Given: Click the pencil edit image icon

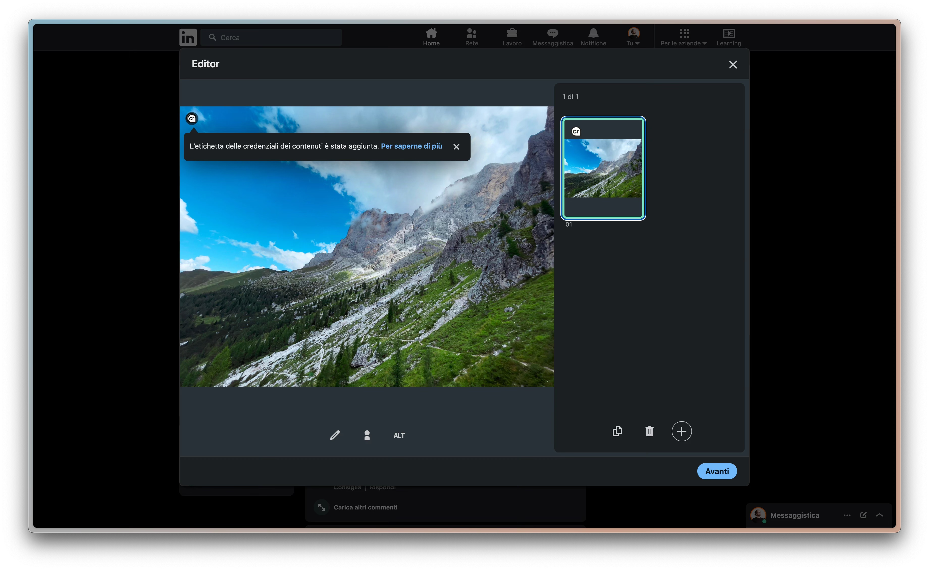Looking at the screenshot, I should pyautogui.click(x=334, y=435).
